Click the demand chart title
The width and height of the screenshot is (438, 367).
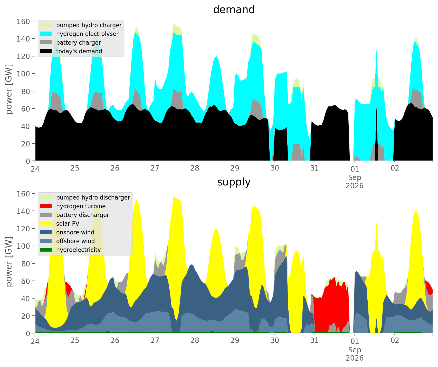point(234,10)
